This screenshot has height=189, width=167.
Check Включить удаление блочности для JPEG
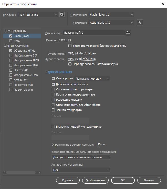click(x=70, y=46)
